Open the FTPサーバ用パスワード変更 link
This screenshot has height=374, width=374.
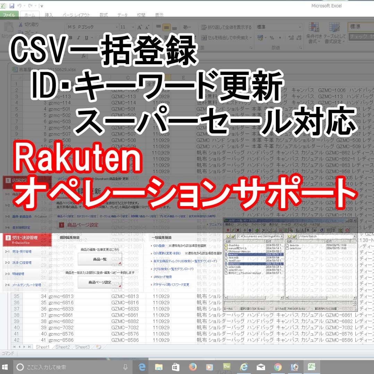point(171,284)
